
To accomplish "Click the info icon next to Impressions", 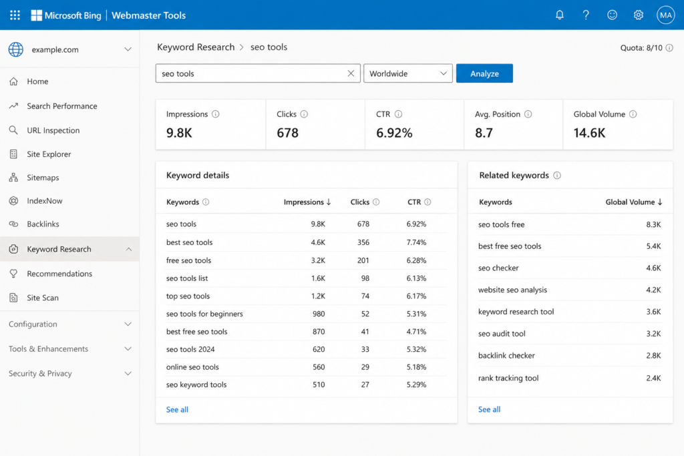I will [216, 114].
